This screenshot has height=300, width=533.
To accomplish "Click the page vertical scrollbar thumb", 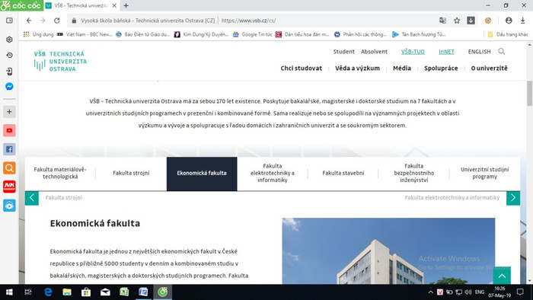I will coord(529,94).
